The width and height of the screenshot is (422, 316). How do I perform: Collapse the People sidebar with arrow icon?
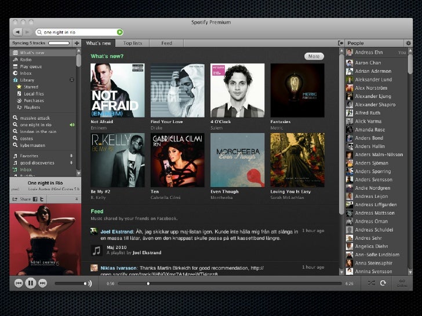pos(340,43)
